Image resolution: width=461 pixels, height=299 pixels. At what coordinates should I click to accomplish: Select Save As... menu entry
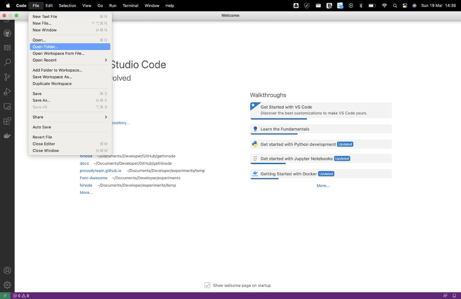tap(70, 100)
